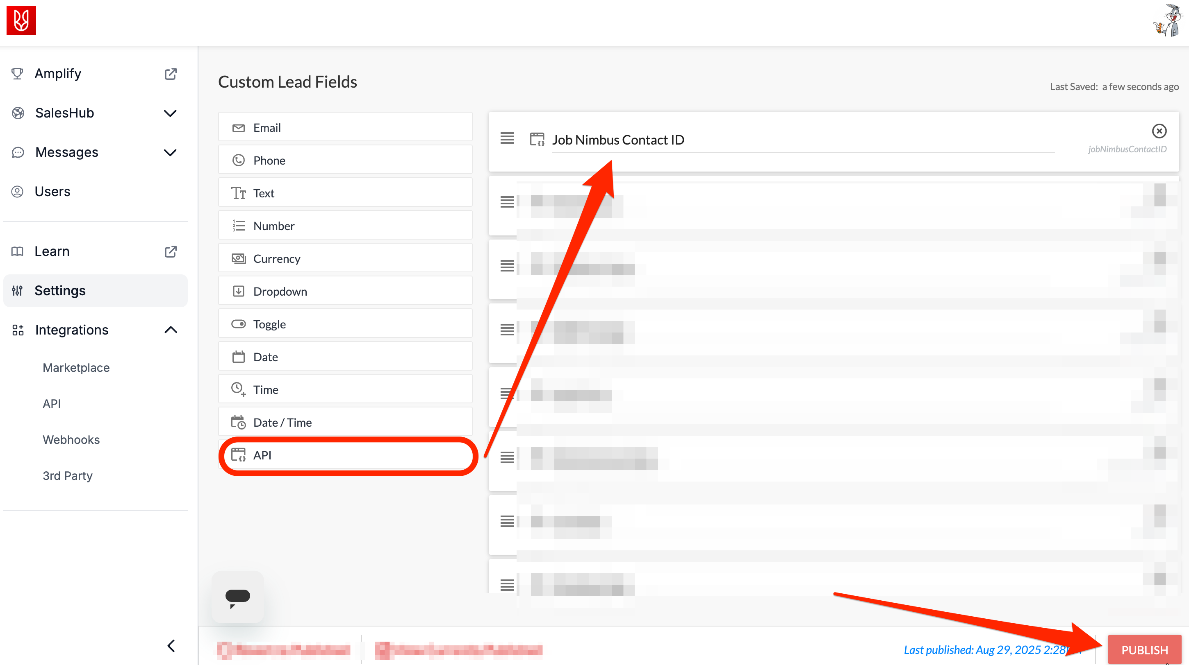
Task: Expand the SalesHub menu chevron
Action: pyautogui.click(x=170, y=113)
